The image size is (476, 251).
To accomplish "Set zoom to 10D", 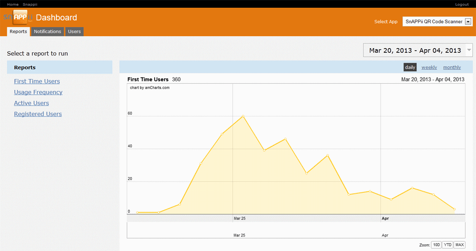I will (x=437, y=245).
